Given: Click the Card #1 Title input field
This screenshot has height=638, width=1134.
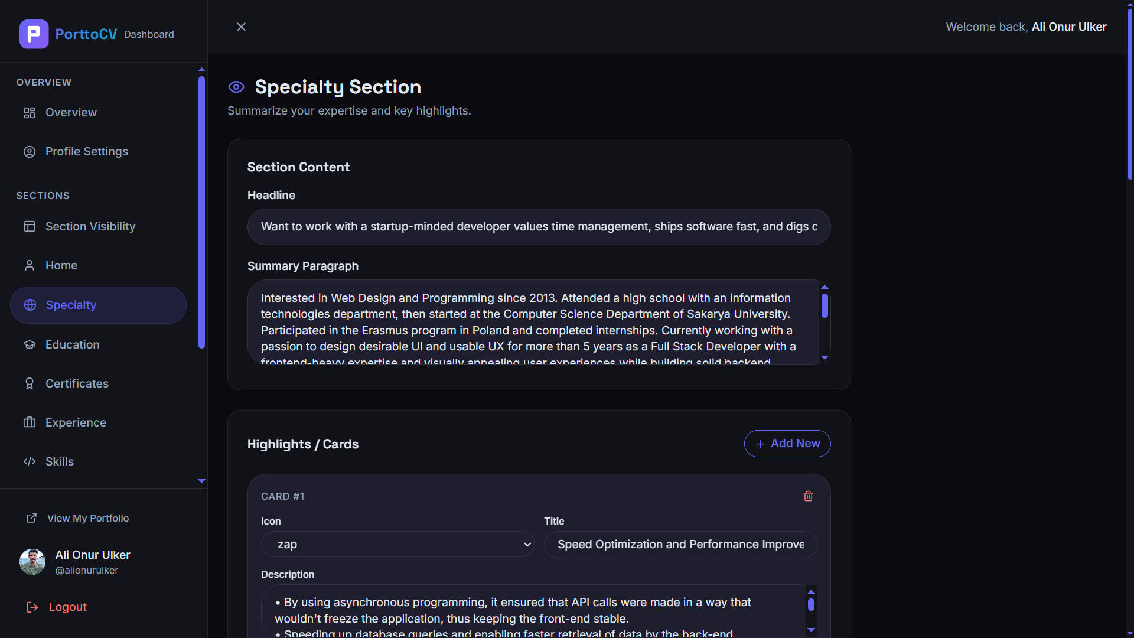Looking at the screenshot, I should [680, 544].
